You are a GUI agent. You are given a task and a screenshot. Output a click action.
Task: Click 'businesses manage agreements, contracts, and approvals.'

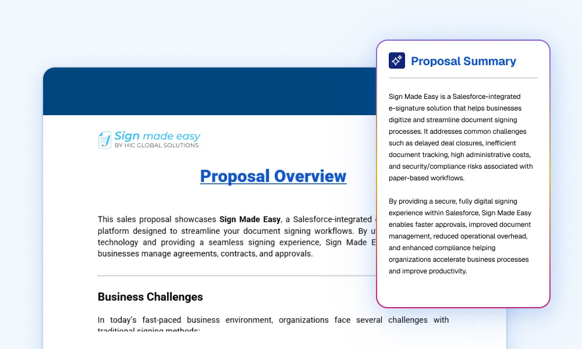[x=205, y=254]
